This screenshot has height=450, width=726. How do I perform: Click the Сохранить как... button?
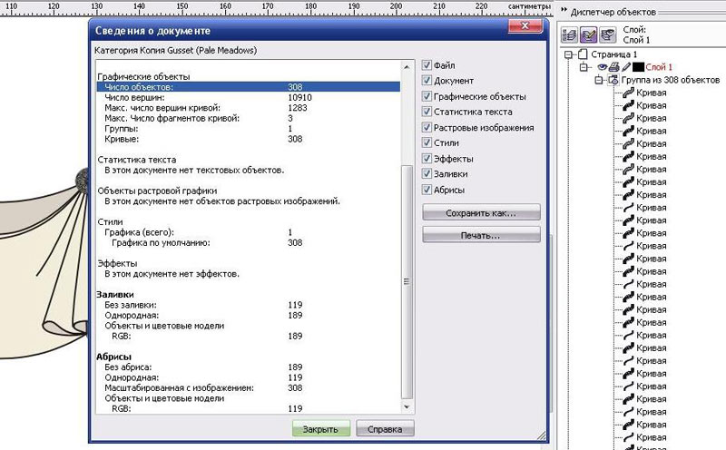click(x=481, y=212)
